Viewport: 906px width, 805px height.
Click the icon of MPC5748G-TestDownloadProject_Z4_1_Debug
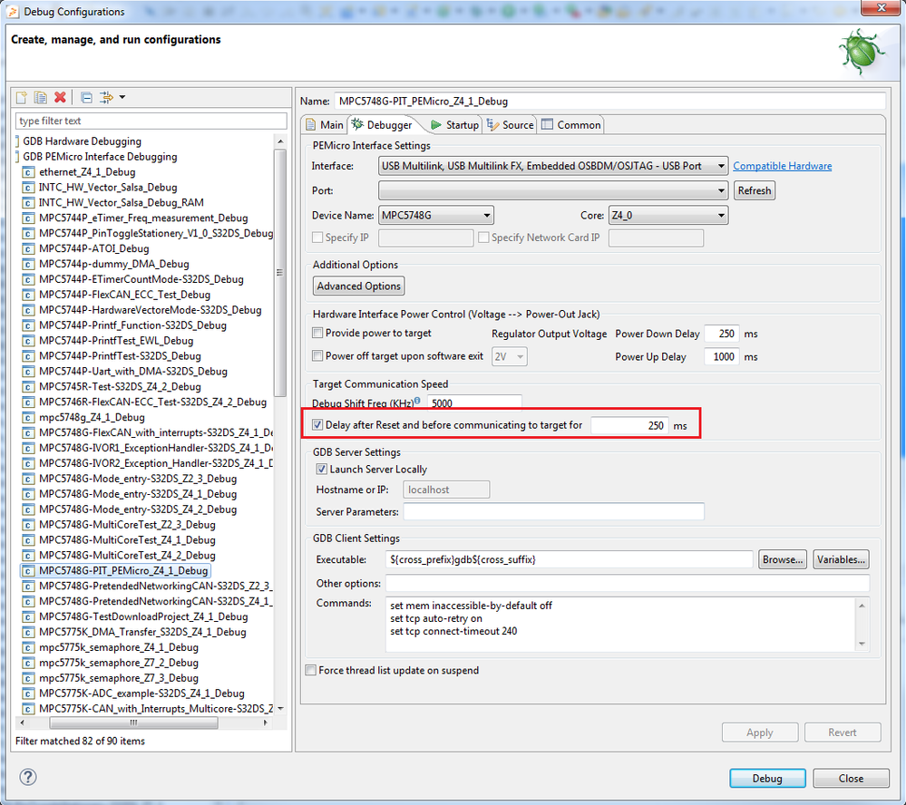click(28, 616)
